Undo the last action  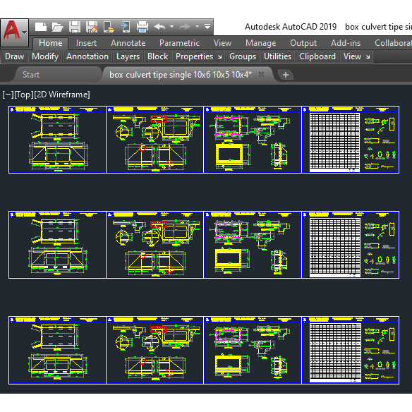(159, 27)
